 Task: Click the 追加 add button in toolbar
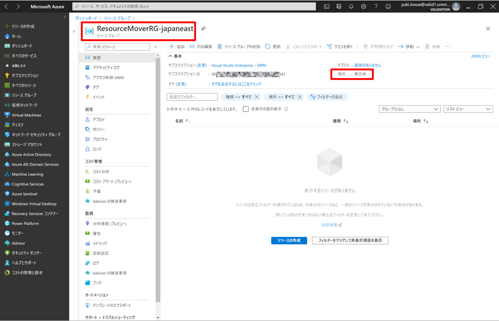click(x=177, y=47)
